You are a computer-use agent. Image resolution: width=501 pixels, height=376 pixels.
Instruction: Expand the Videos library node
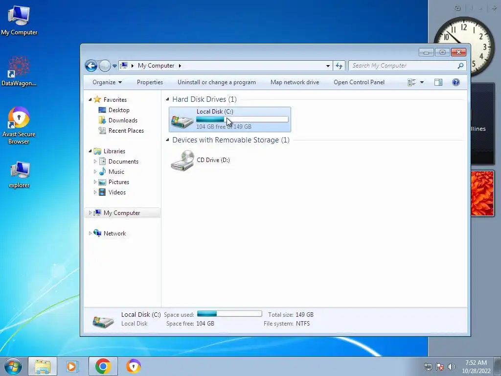pyautogui.click(x=95, y=192)
